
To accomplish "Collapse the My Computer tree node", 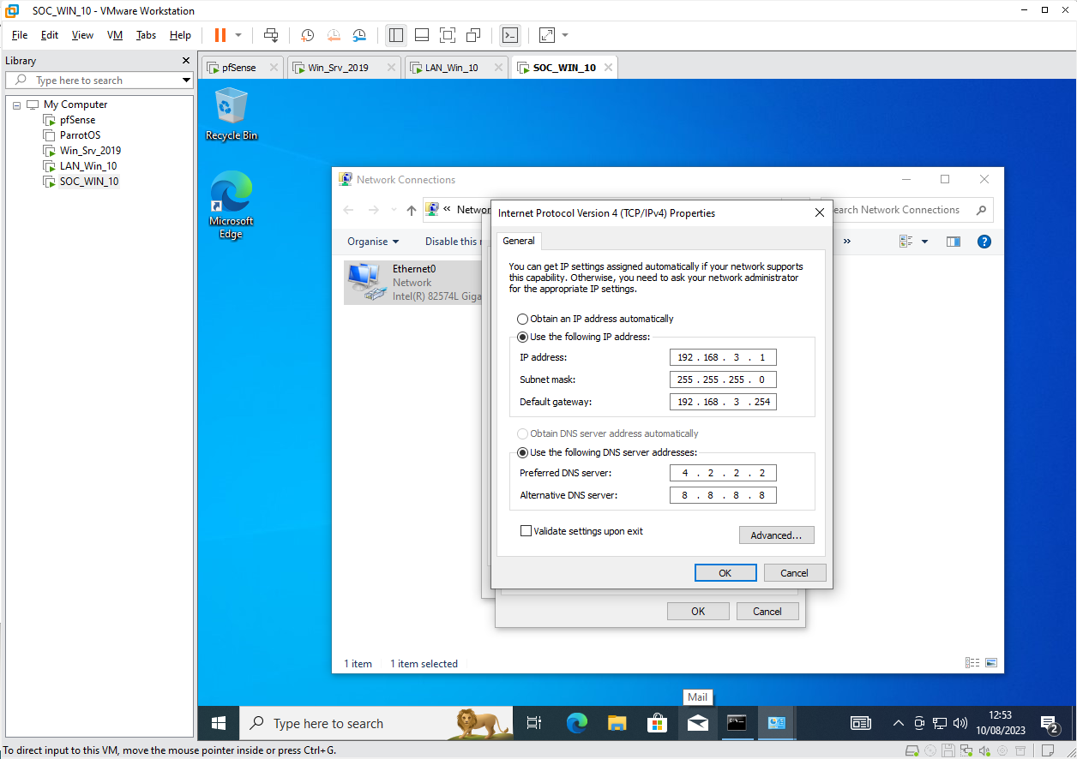I will point(16,105).
